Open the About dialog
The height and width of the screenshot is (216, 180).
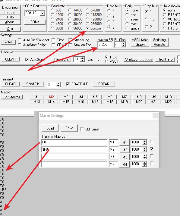coord(10,22)
